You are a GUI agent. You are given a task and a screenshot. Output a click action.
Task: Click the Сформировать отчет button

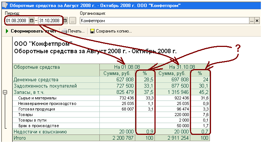click(31, 31)
